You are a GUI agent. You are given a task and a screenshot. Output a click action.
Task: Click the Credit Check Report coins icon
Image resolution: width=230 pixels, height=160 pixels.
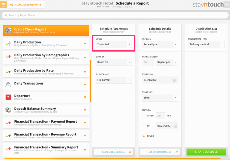pyautogui.click(x=8, y=31)
